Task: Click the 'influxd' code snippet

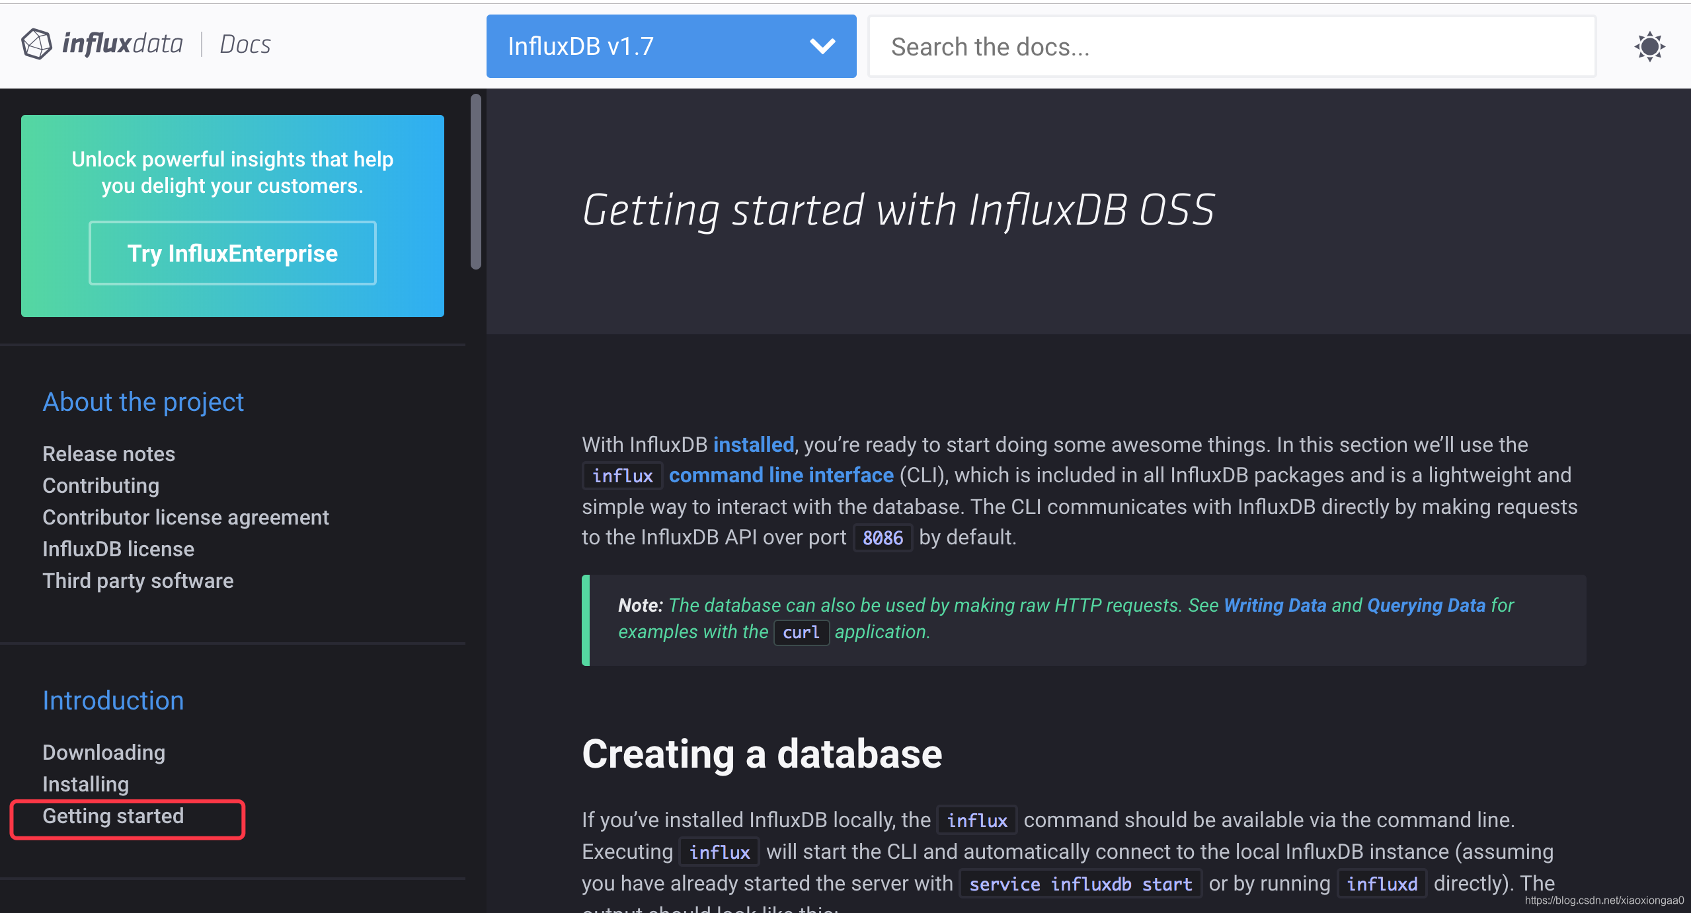Action: pyautogui.click(x=1382, y=884)
